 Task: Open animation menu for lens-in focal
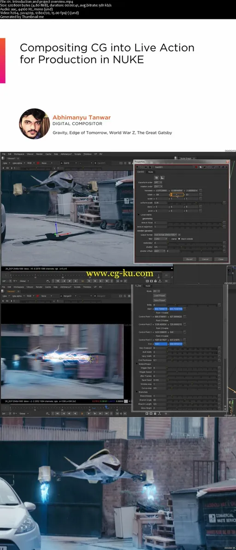click(224, 222)
